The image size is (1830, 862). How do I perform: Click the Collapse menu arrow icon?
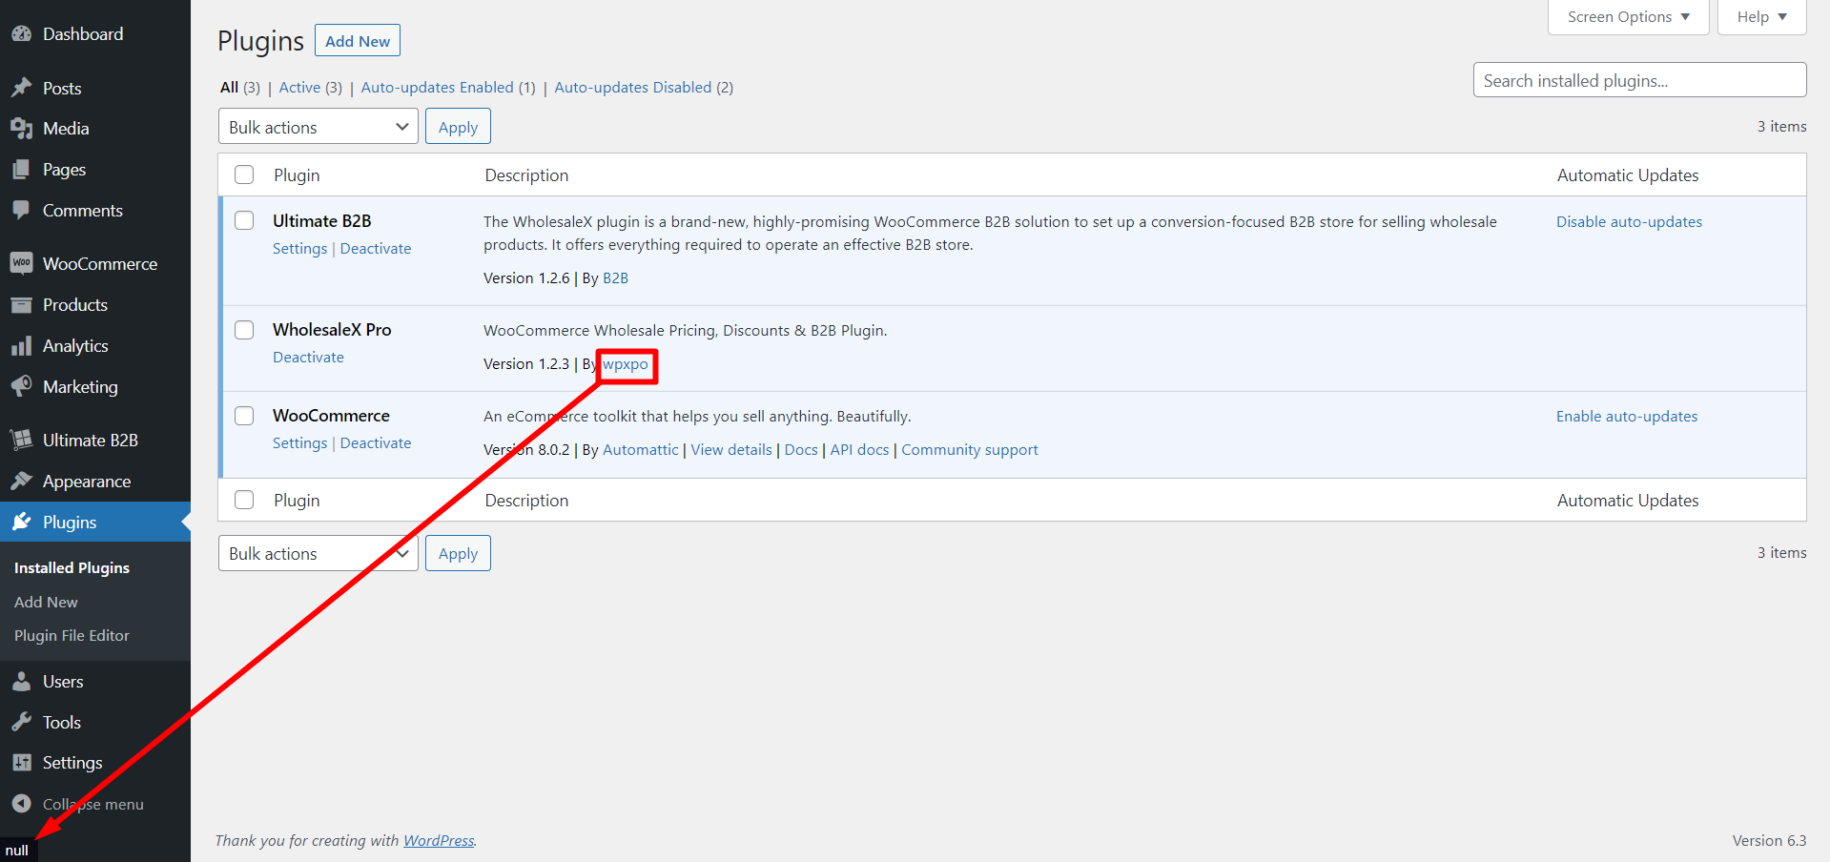tap(21, 804)
